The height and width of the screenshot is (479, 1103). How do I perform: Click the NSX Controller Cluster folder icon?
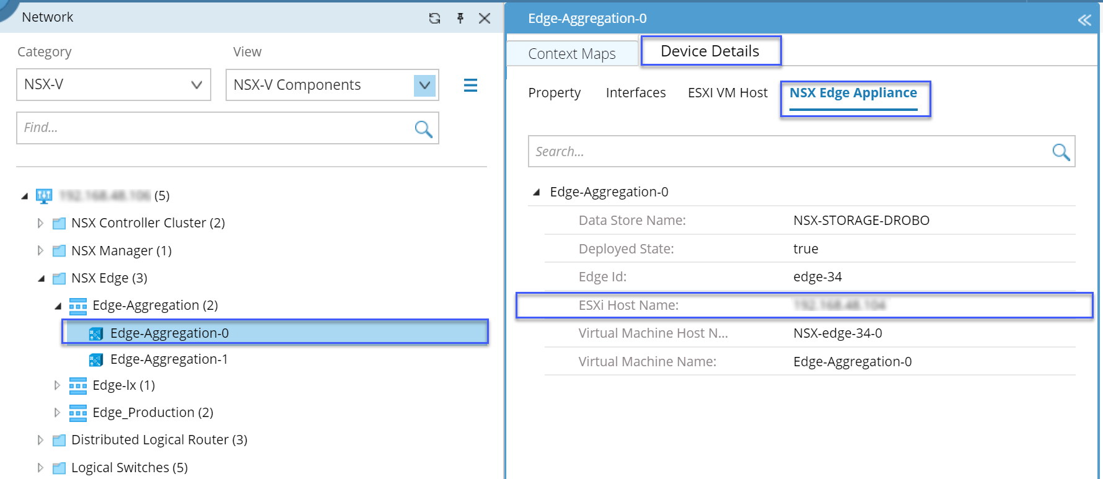(59, 223)
